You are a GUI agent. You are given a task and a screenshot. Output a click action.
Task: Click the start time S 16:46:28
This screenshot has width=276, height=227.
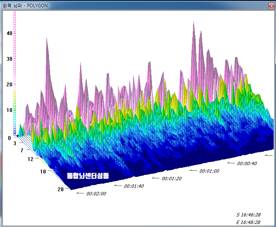point(248,215)
